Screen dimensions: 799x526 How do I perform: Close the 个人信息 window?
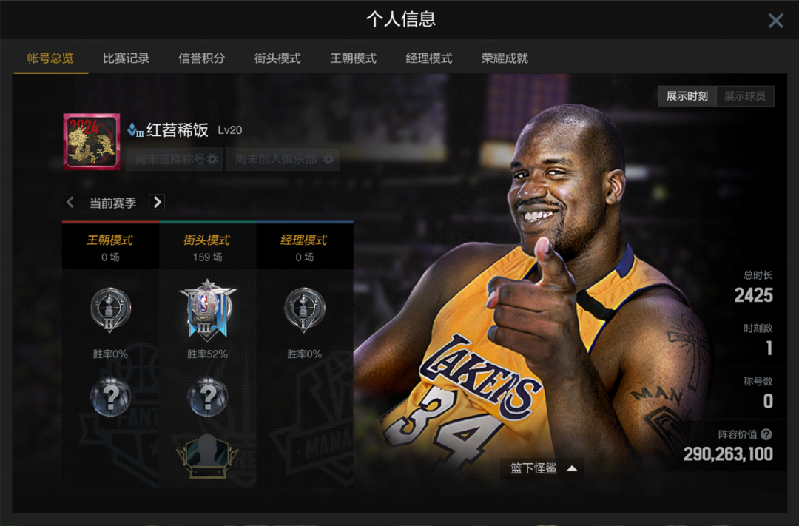(x=775, y=21)
